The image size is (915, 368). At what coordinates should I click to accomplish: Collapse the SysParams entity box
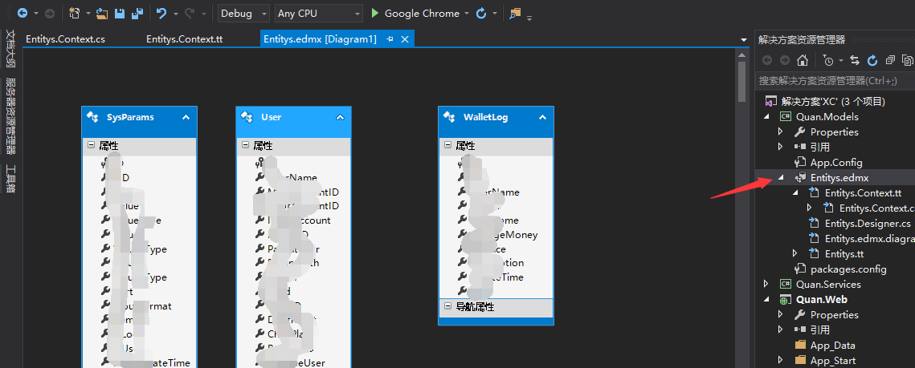click(x=186, y=117)
